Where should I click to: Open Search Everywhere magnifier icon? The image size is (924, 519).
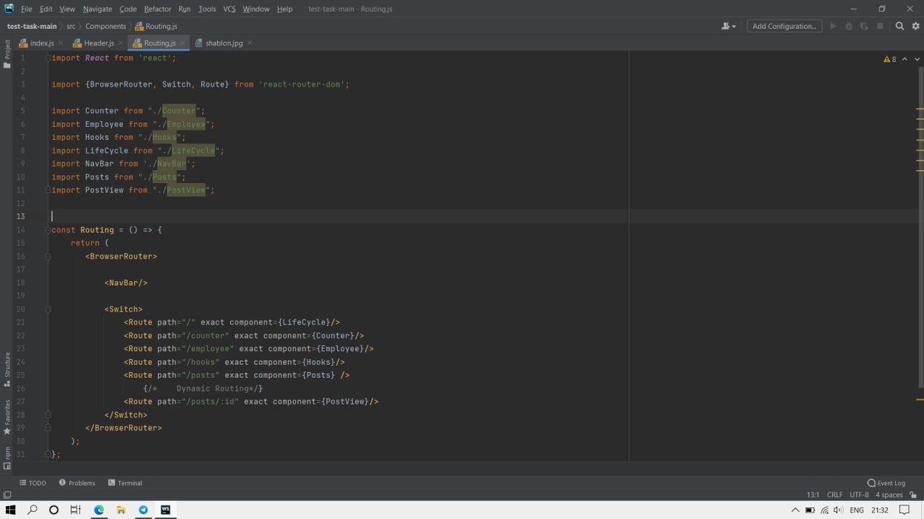(x=899, y=26)
